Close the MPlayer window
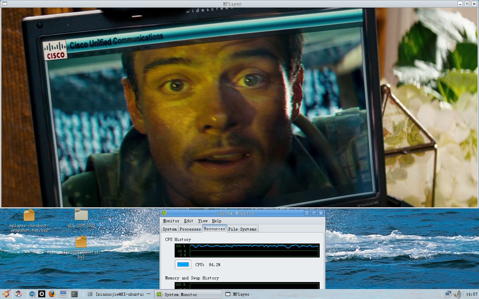Viewport: 479px width, 299px height. (474, 4)
